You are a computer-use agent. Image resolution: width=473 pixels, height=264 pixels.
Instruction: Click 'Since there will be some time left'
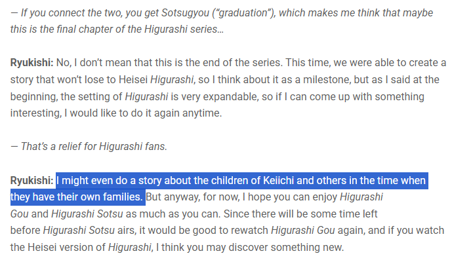click(300, 214)
